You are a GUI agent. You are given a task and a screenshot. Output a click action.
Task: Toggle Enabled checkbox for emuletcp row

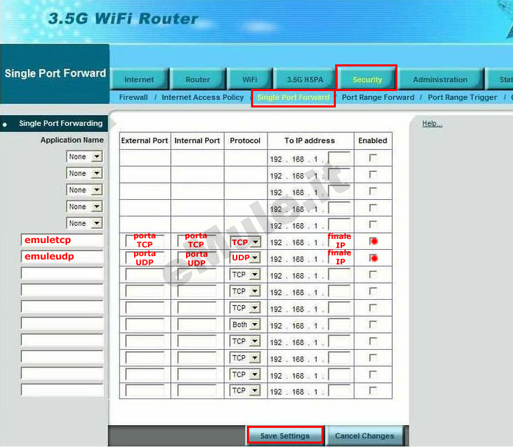[373, 242]
